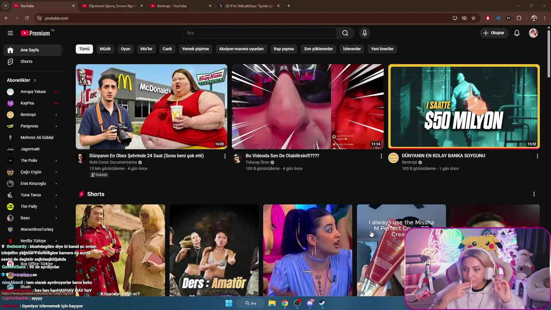Open the Avrupa Yakası channel subscription
551x310 pixels.
point(33,92)
